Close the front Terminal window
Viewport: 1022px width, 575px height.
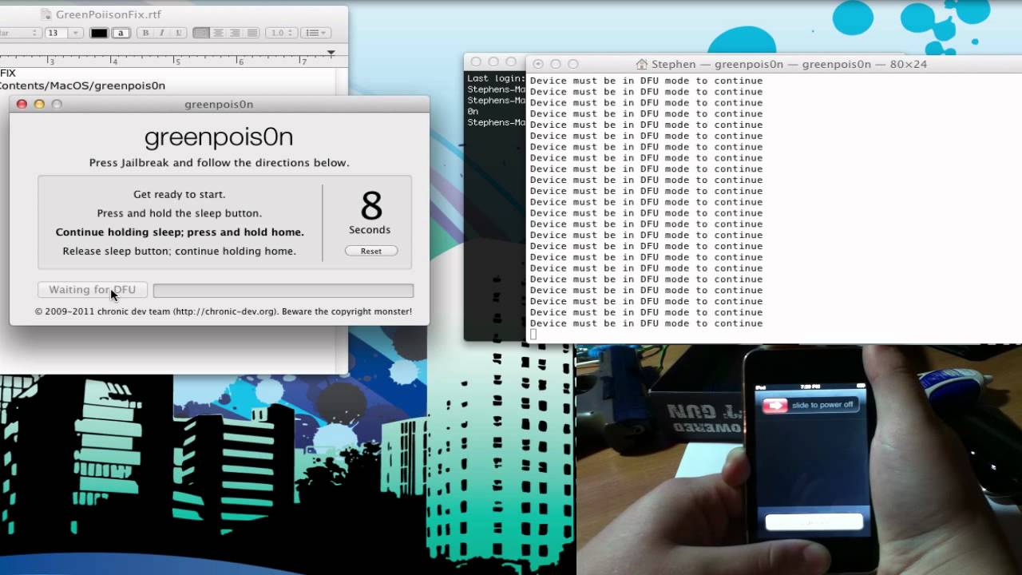tap(538, 64)
